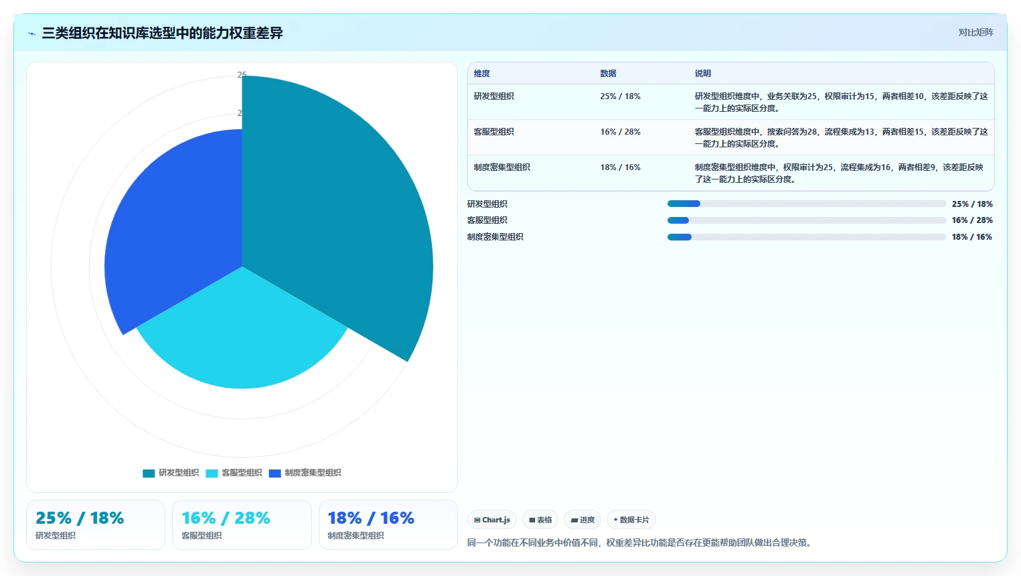Select the Chart.js tag chip
Screen dimensions: 1021x576
pos(492,520)
